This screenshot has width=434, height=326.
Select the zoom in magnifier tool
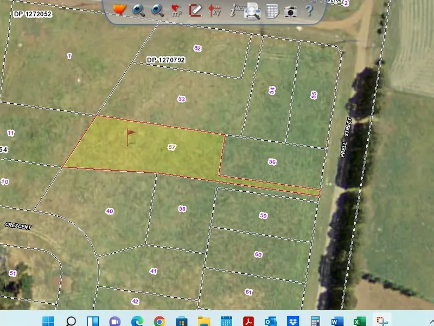[x=137, y=10]
